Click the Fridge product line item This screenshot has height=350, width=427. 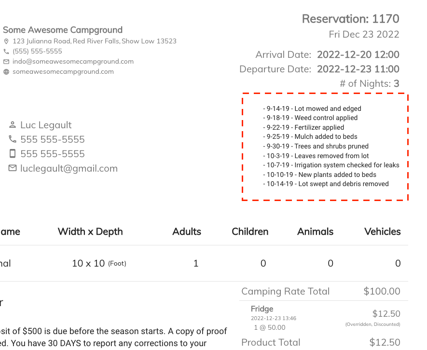click(x=262, y=309)
